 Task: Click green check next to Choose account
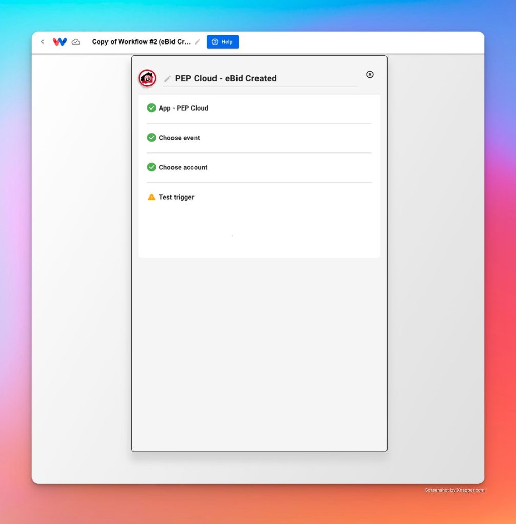(152, 167)
